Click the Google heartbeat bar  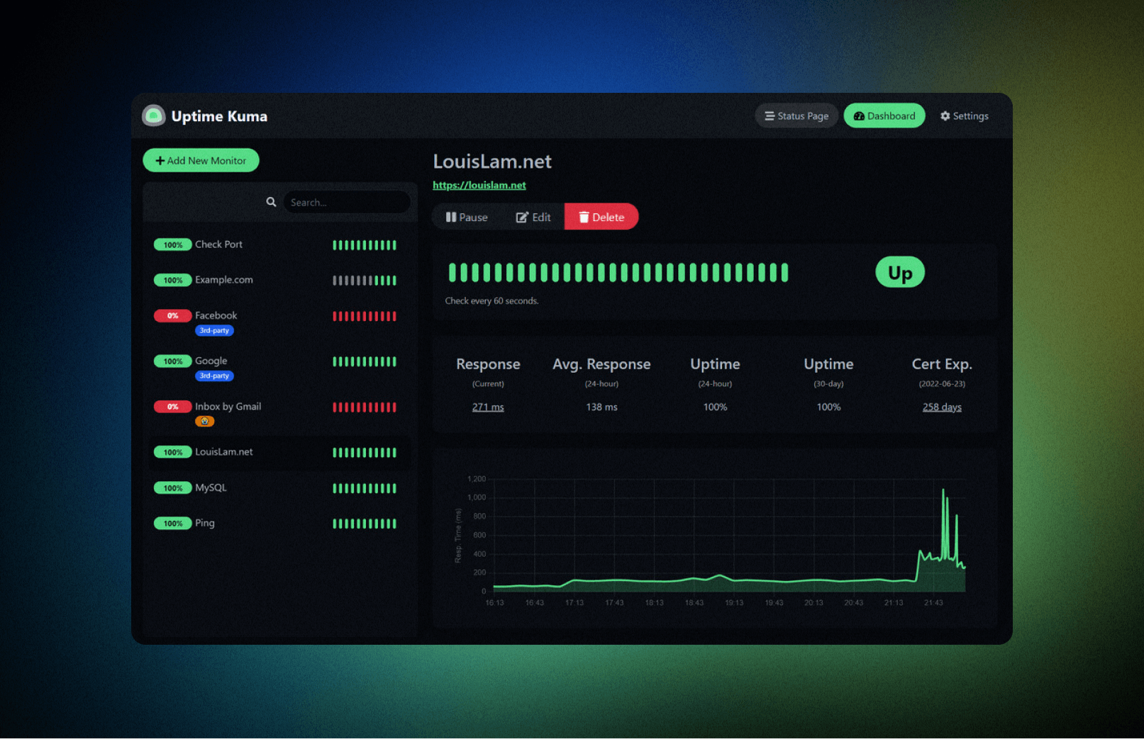coord(365,361)
